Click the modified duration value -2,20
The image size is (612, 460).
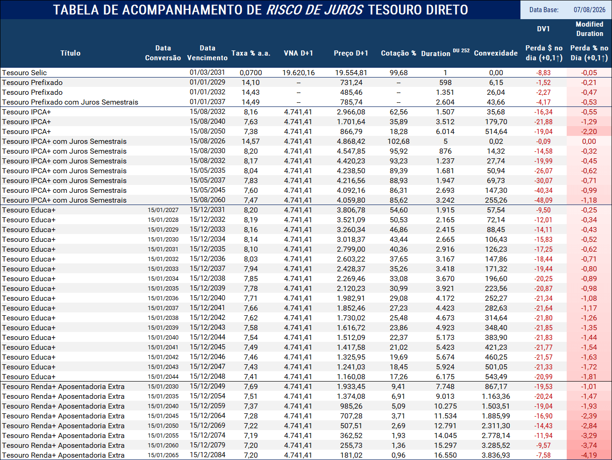(589, 132)
